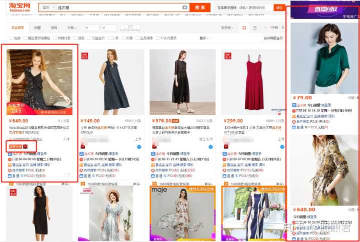Image resolution: width=360 pixels, height=242 pixels.
Task: Click the maximum price input field
Action: click(x=109, y=28)
